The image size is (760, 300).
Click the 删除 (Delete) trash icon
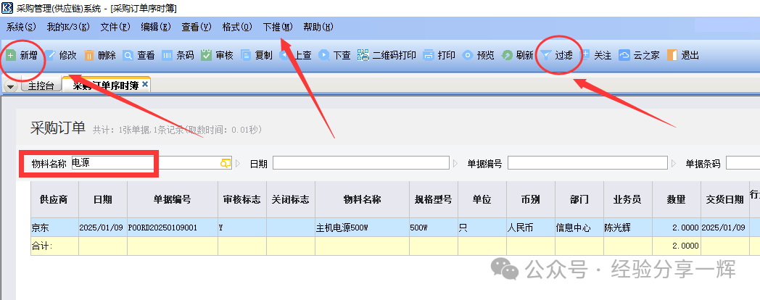pyautogui.click(x=89, y=55)
